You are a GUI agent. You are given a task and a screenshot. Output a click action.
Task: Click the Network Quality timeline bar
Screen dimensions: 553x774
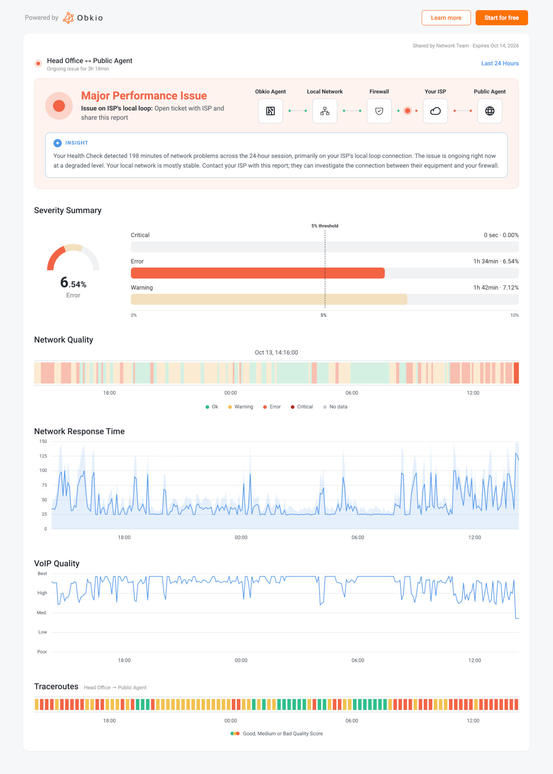pyautogui.click(x=276, y=373)
